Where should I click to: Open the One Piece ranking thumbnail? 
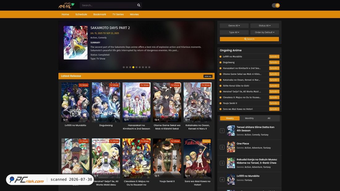coord(231,147)
